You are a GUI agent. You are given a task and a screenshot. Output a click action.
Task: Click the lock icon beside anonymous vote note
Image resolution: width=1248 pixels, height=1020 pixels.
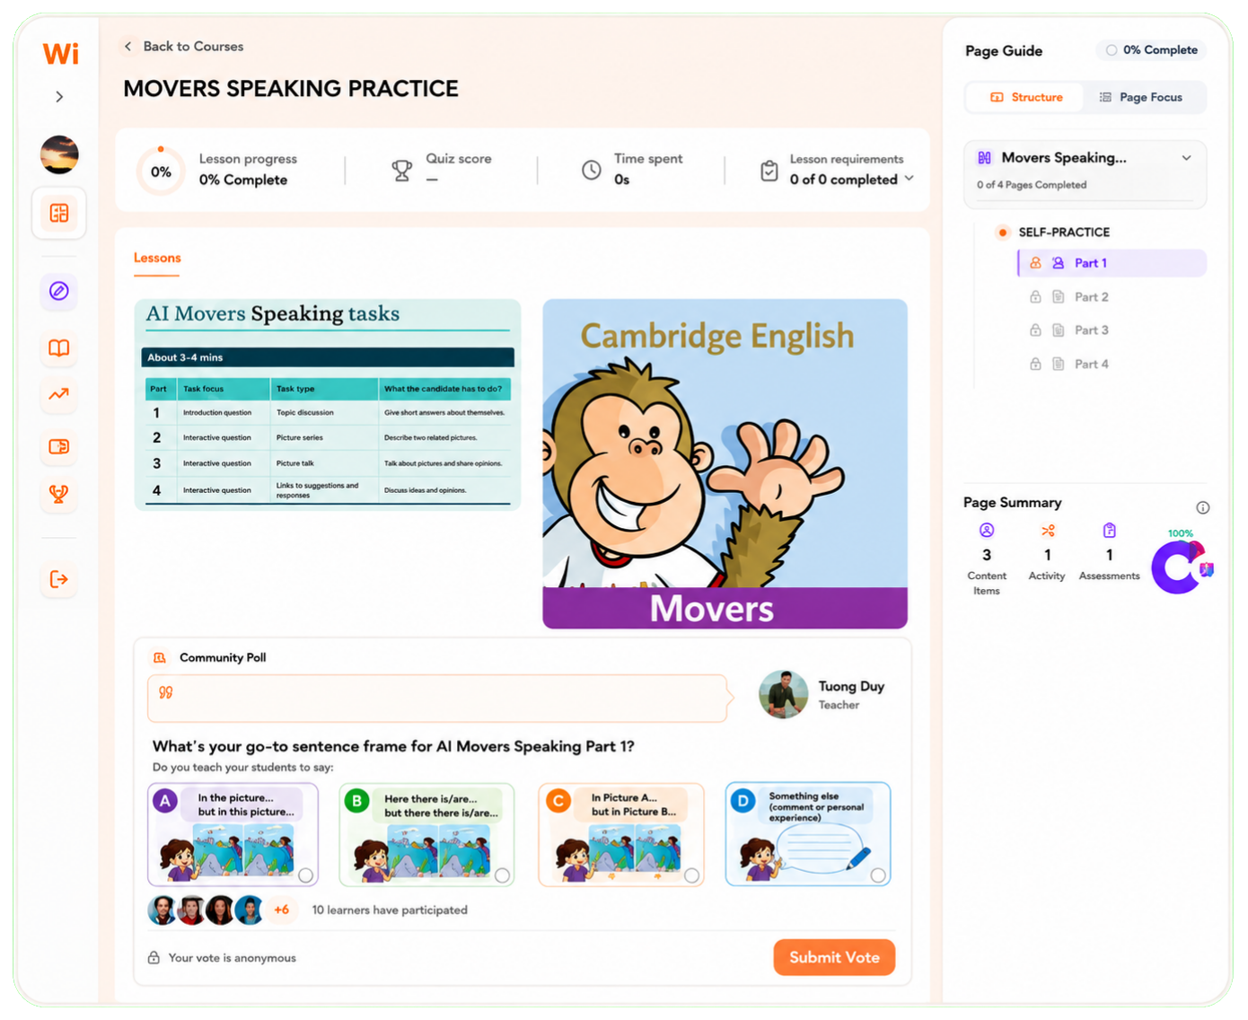(x=154, y=958)
